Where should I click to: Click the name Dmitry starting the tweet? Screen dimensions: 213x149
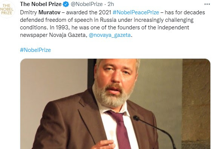29,12
